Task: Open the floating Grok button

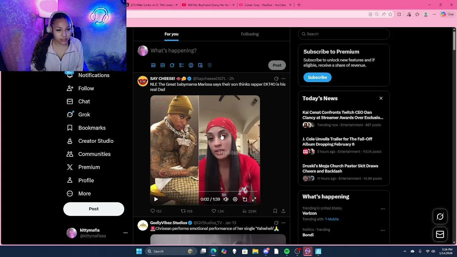Action: point(440,217)
